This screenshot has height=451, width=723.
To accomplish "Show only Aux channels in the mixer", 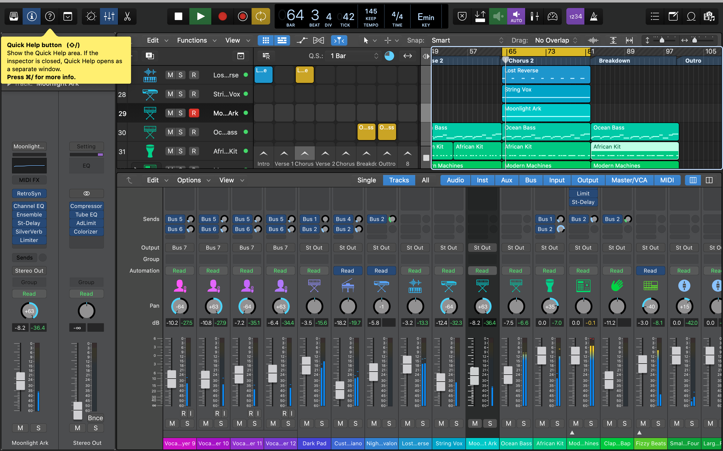I will click(x=506, y=180).
